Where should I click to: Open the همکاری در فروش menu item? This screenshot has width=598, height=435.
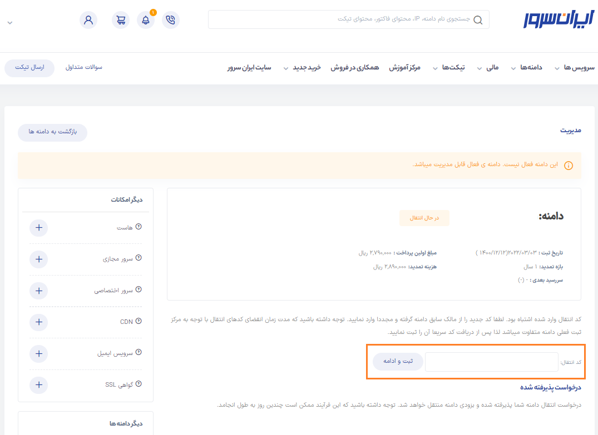tap(355, 68)
